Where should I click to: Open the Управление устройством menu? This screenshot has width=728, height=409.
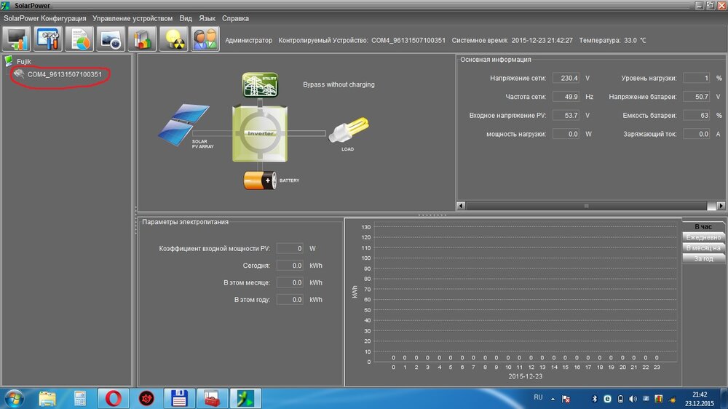coord(132,18)
